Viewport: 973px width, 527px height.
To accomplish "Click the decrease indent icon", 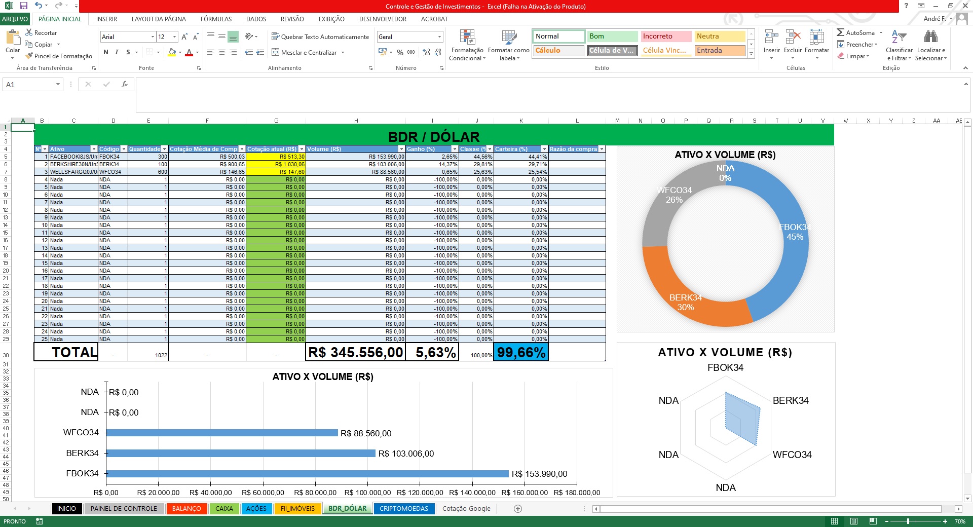I will point(249,52).
